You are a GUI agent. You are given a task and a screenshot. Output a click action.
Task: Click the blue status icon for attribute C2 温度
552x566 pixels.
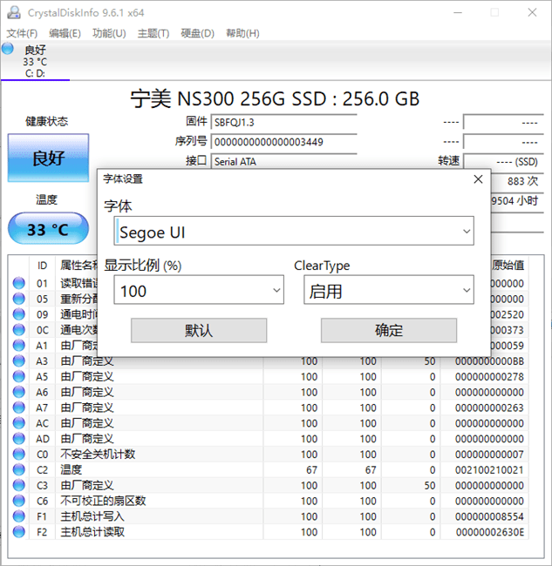pyautogui.click(x=19, y=470)
